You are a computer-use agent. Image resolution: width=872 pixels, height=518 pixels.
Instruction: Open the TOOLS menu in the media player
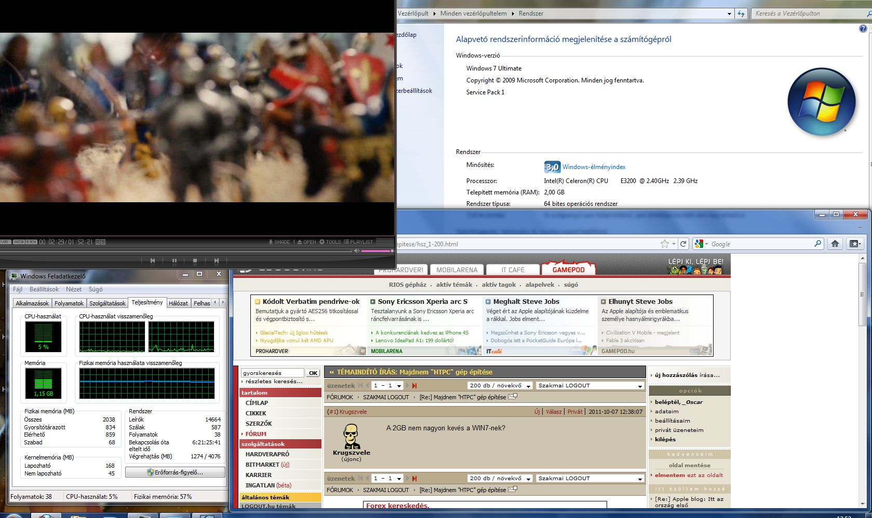pos(330,242)
